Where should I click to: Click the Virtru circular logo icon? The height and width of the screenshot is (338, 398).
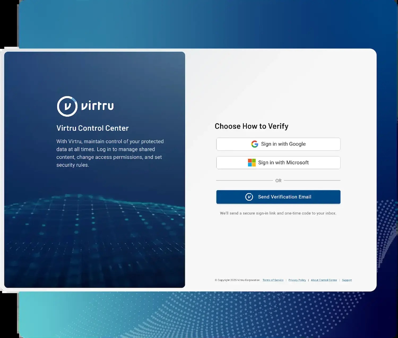[x=67, y=106]
